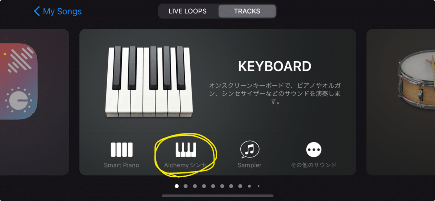Click the Sampler text label
This screenshot has width=435, height=201.
click(x=249, y=165)
